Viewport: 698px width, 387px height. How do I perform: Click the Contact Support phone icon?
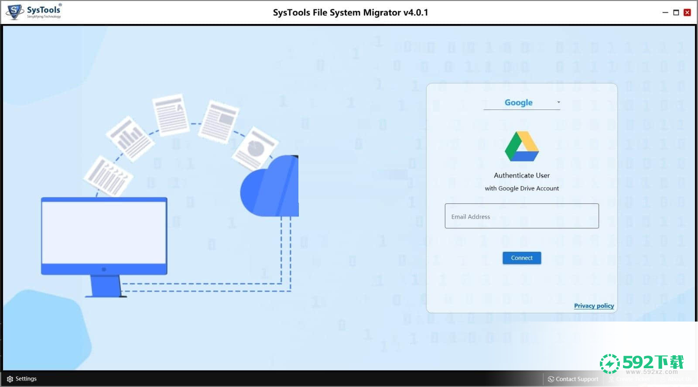pyautogui.click(x=551, y=379)
